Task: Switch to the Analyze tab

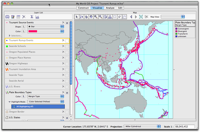Action: point(110,8)
